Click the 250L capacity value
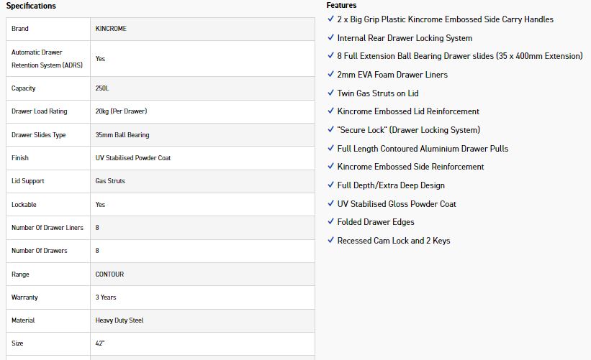The width and height of the screenshot is (591, 360). coord(102,88)
